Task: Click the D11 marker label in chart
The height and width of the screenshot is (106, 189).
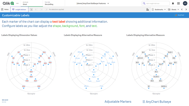Action: tap(44, 52)
